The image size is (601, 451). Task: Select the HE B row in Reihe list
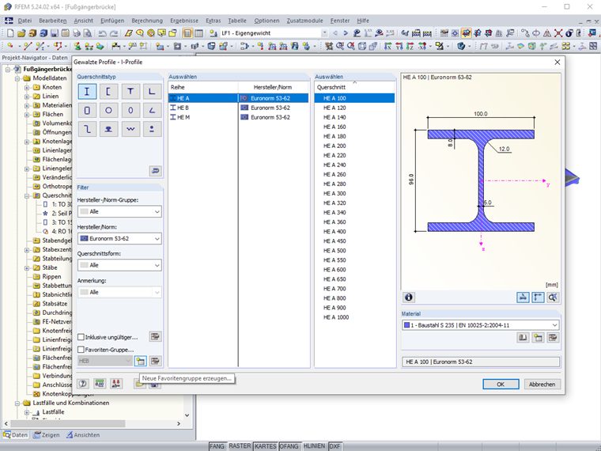[183, 108]
